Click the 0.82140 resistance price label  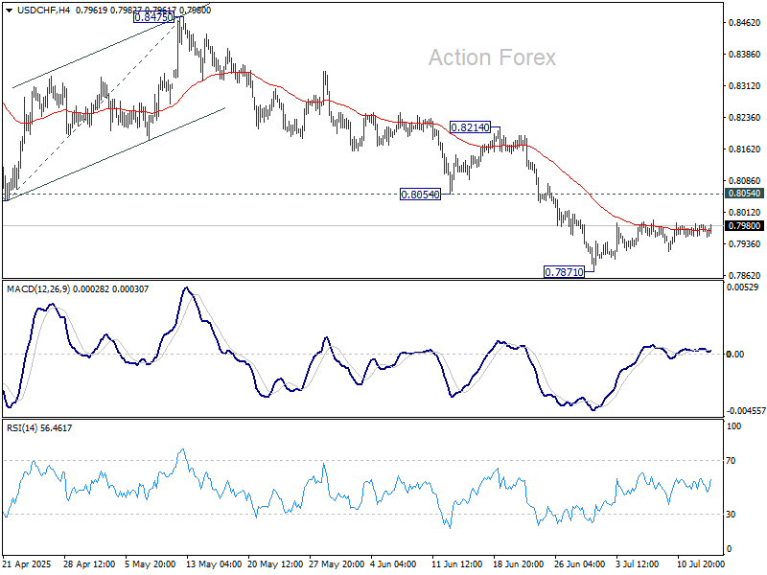click(x=471, y=126)
